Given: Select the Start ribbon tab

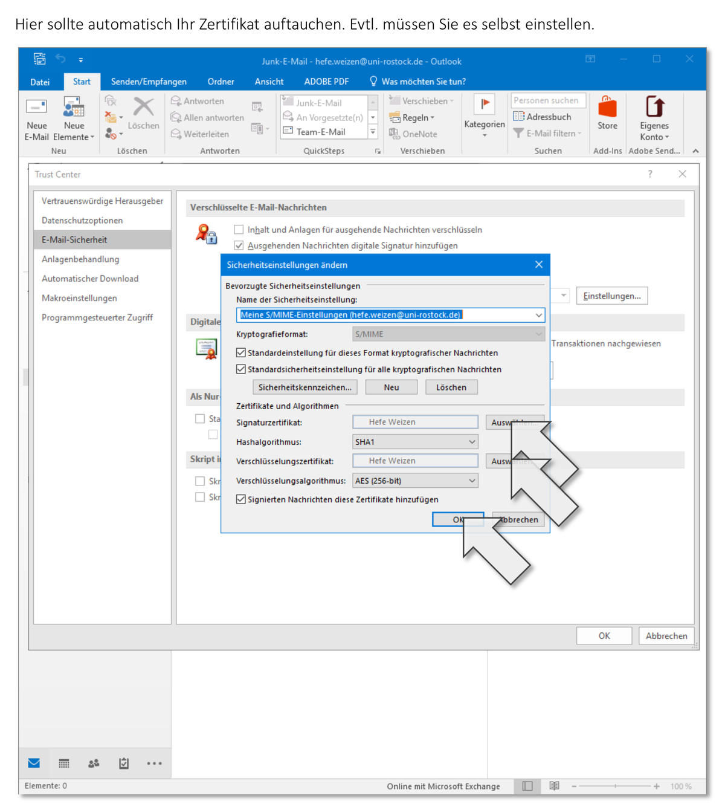Looking at the screenshot, I should coord(82,82).
